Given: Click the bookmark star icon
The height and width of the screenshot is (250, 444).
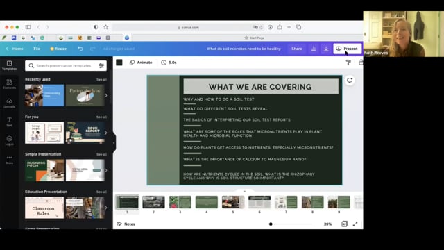Looking at the screenshot, I should tap(106, 27).
